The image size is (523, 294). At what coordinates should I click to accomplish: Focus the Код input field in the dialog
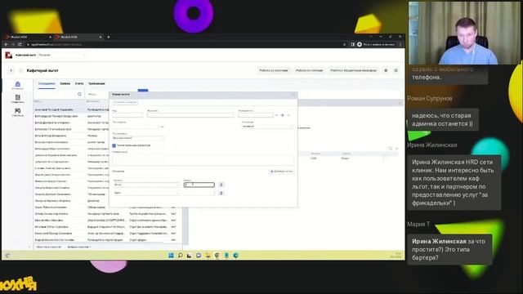point(127,115)
